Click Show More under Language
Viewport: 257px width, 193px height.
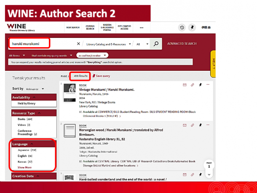[x=24, y=167]
